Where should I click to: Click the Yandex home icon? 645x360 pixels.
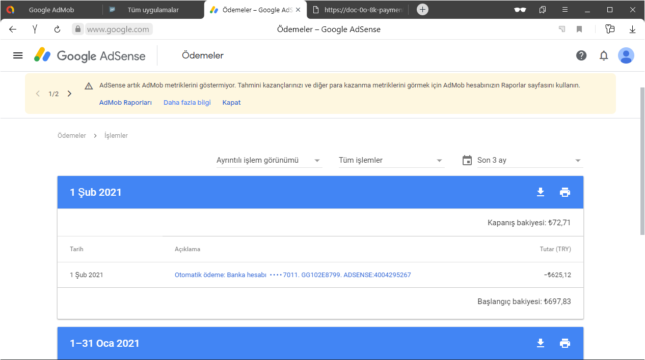pos(35,29)
